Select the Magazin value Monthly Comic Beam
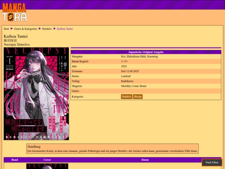 pyautogui.click(x=134, y=86)
